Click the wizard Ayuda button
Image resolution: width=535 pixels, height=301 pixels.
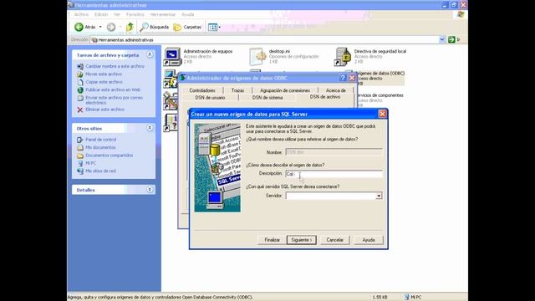pyautogui.click(x=368, y=240)
